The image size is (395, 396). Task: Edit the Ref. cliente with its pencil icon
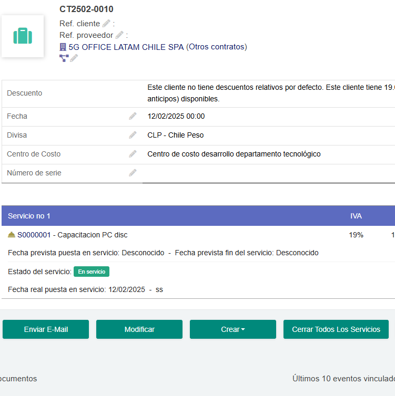(106, 24)
